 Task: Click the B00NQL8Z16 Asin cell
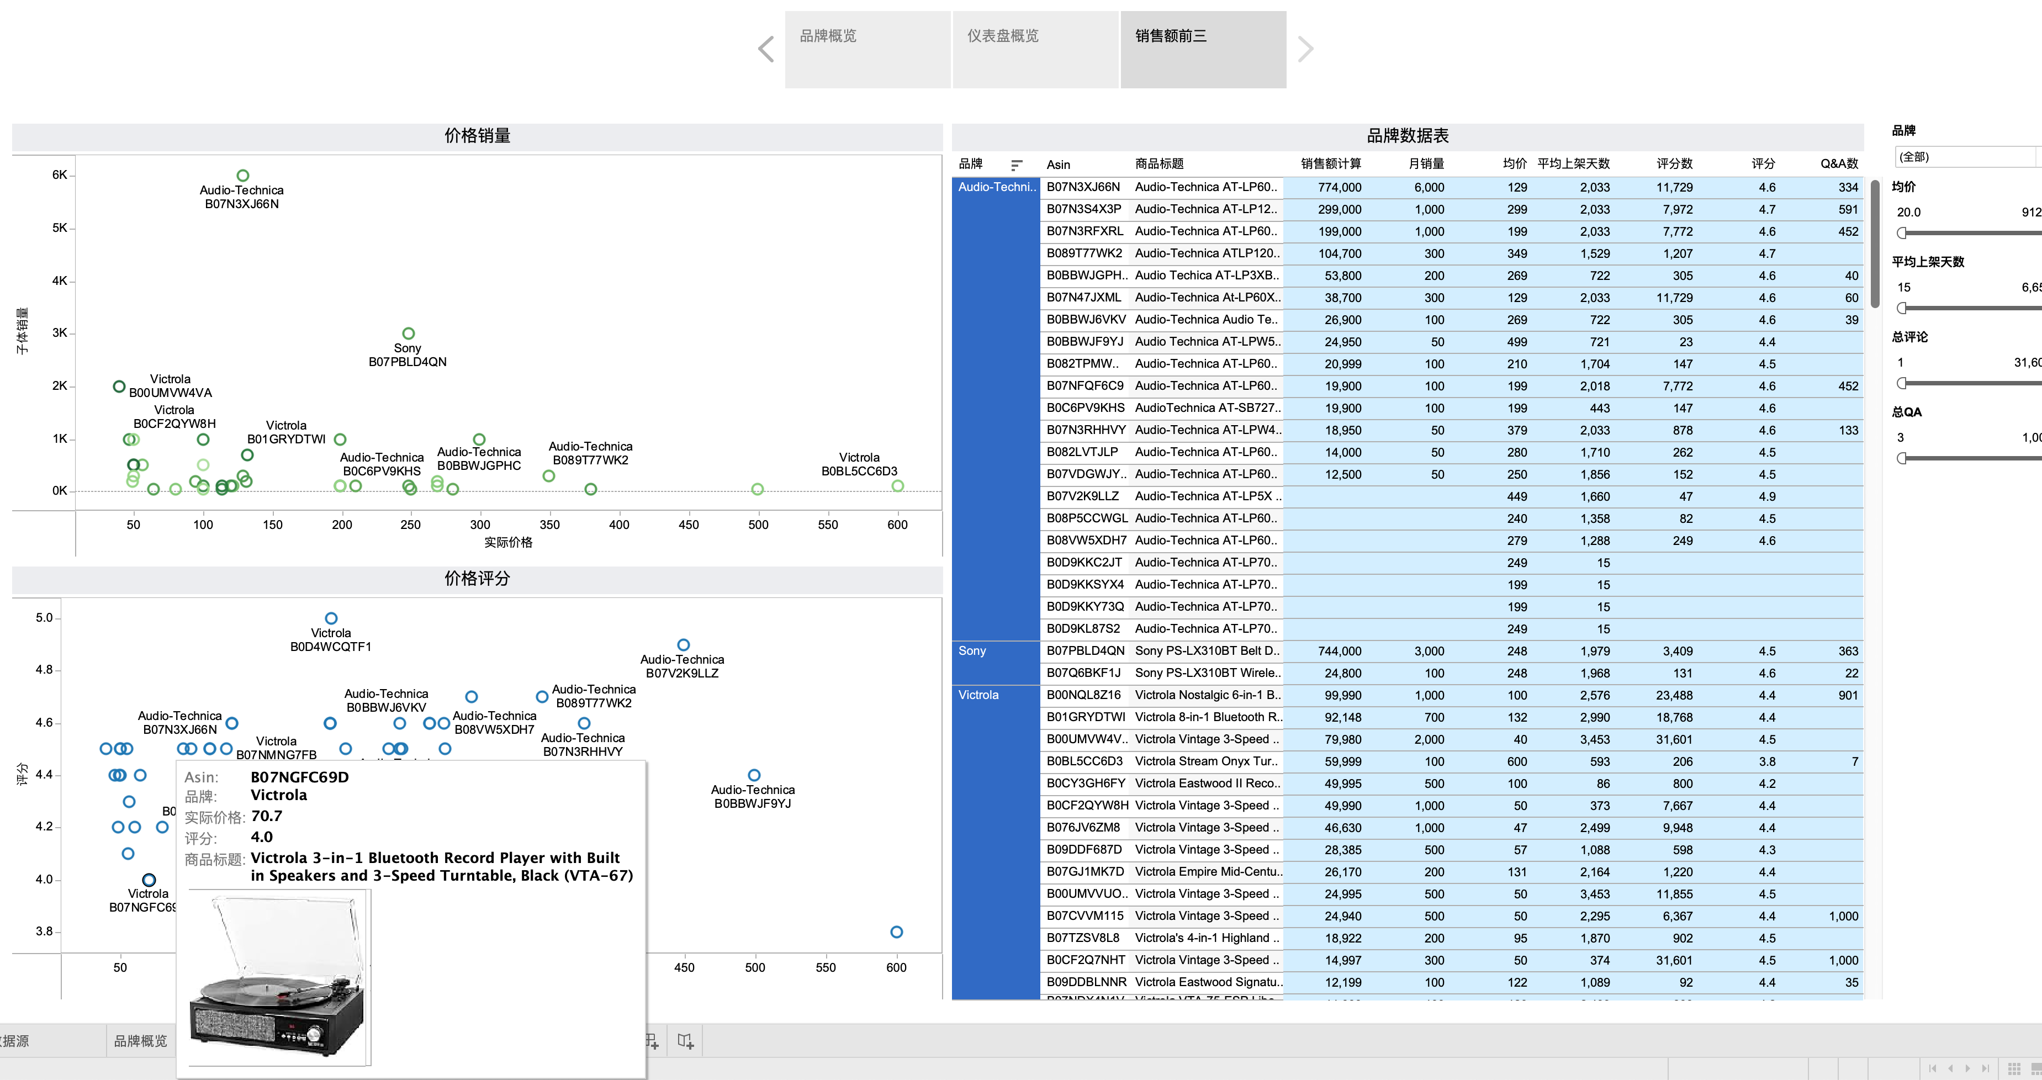[x=1083, y=695]
